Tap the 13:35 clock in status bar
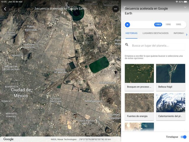The height and width of the screenshot is (142, 189). click(4, 2)
